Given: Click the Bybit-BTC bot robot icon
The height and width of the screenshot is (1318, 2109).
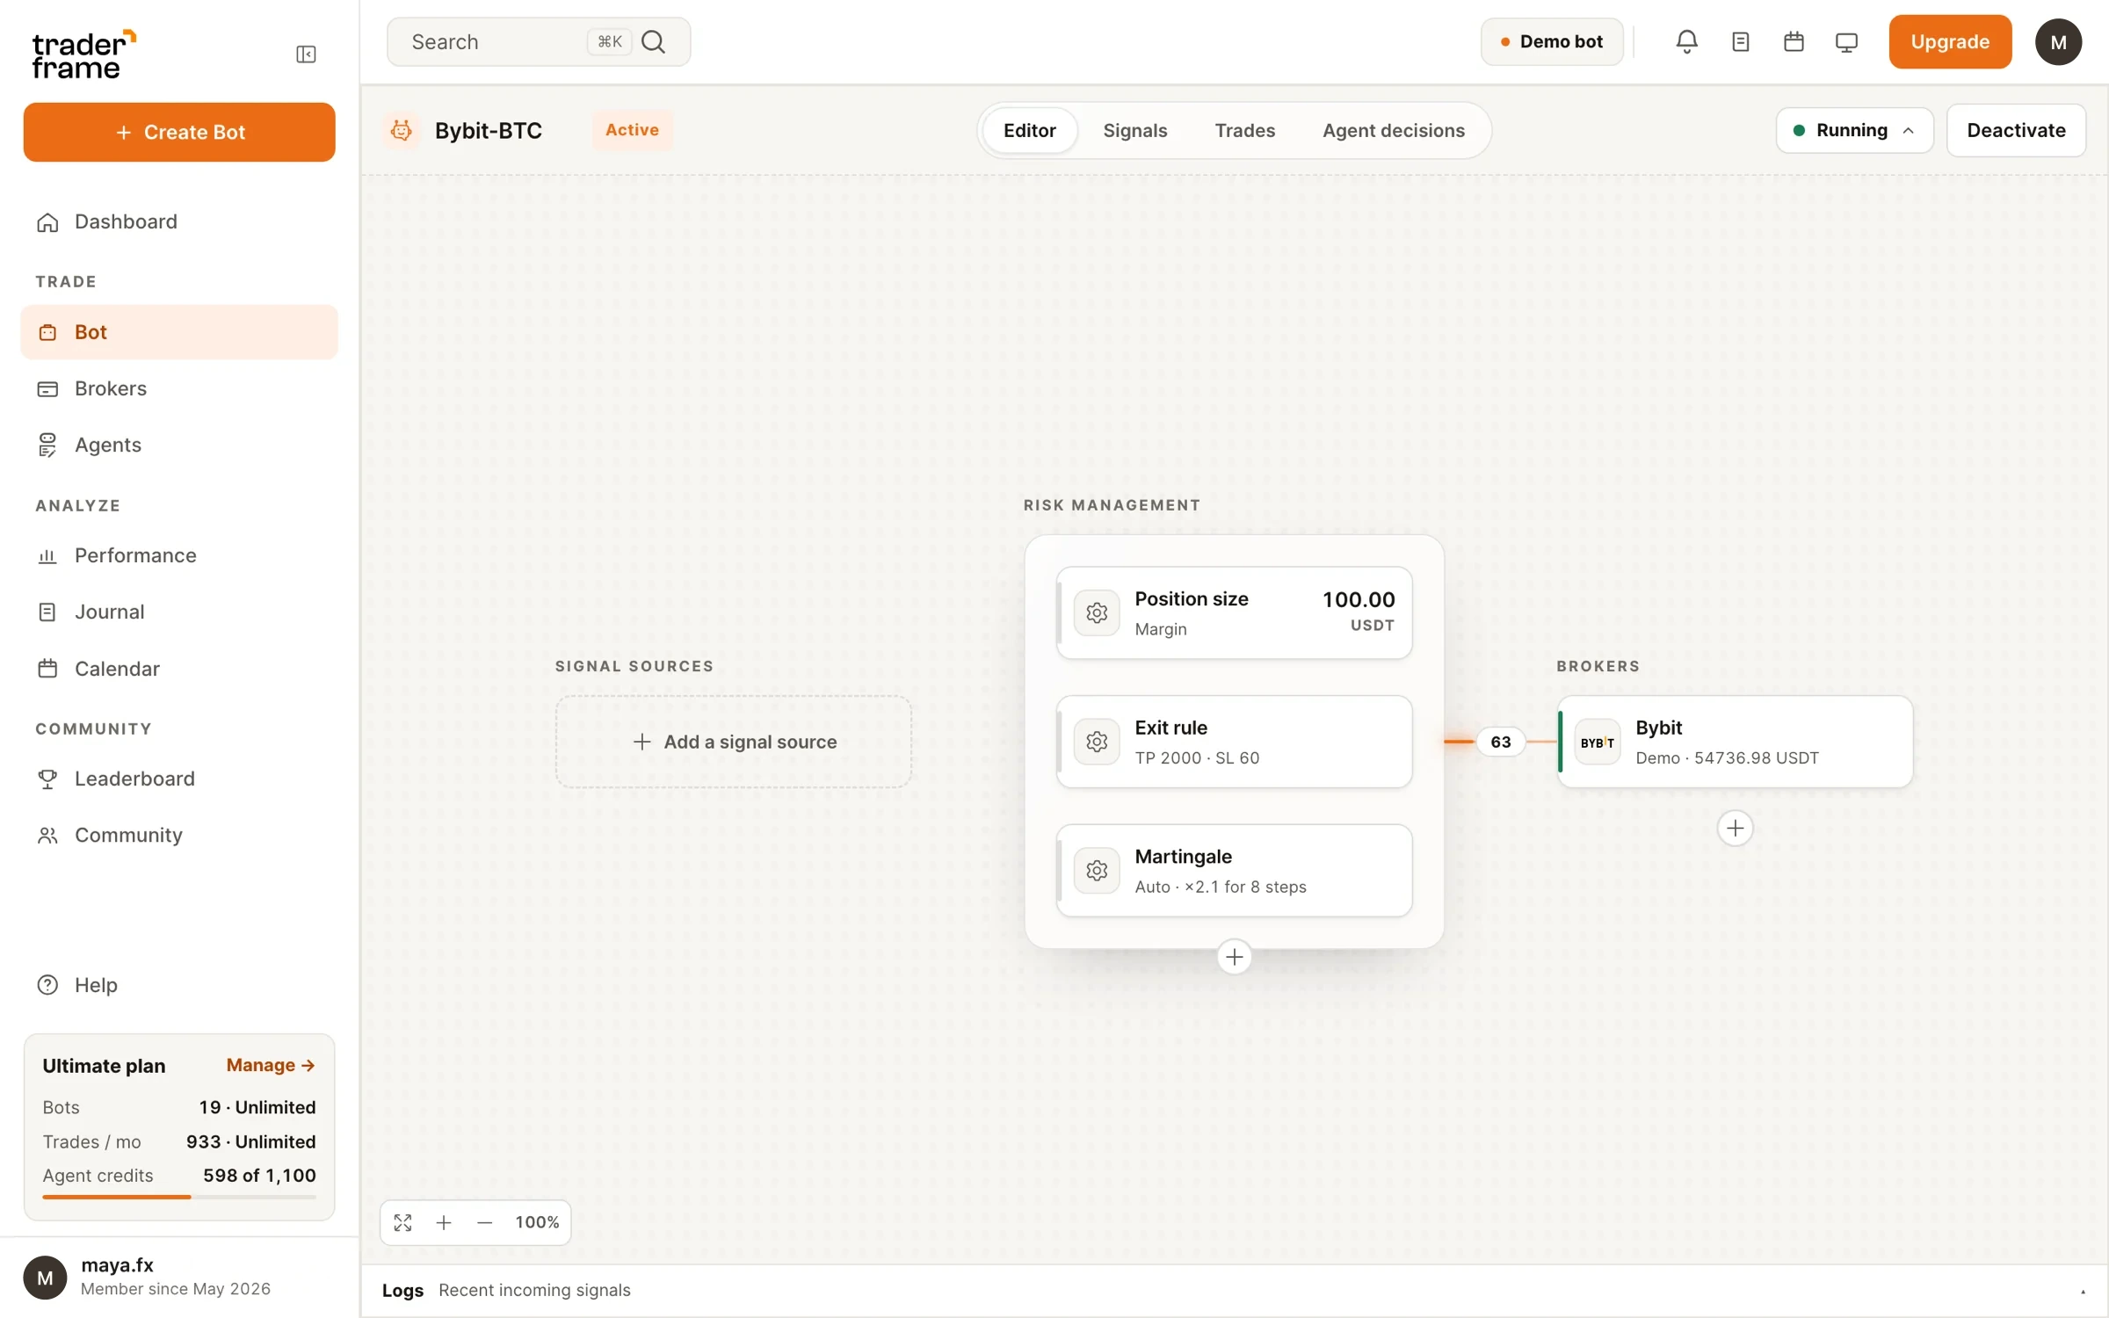Looking at the screenshot, I should [x=402, y=130].
